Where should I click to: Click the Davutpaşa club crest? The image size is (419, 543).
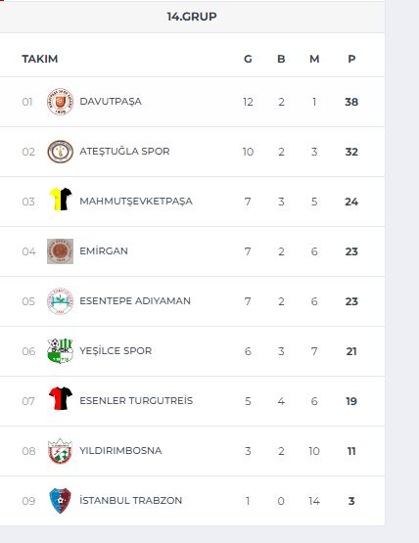click(x=60, y=102)
